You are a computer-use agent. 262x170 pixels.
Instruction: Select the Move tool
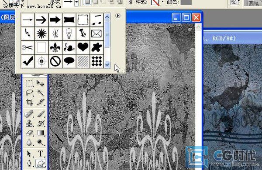[x=40, y=83]
